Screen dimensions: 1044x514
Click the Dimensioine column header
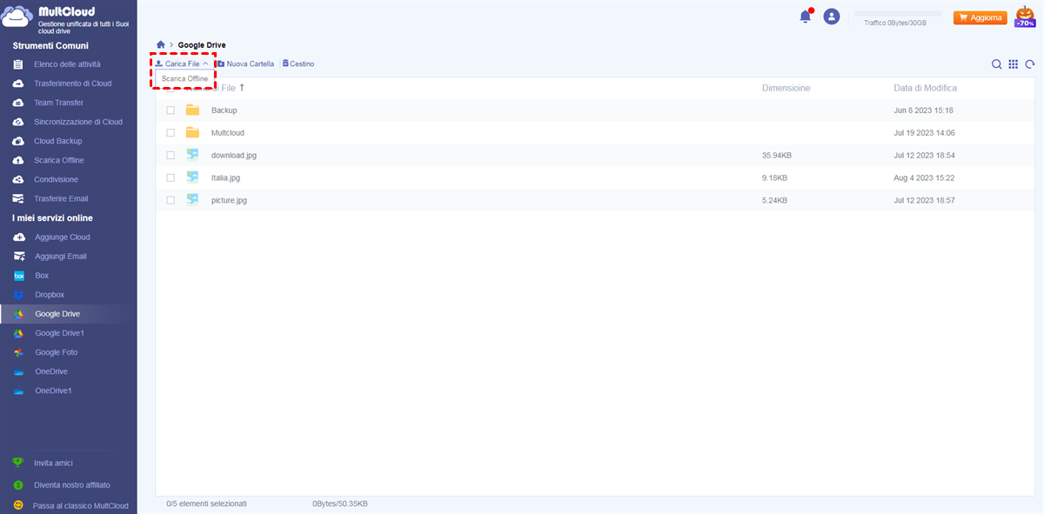(x=786, y=88)
